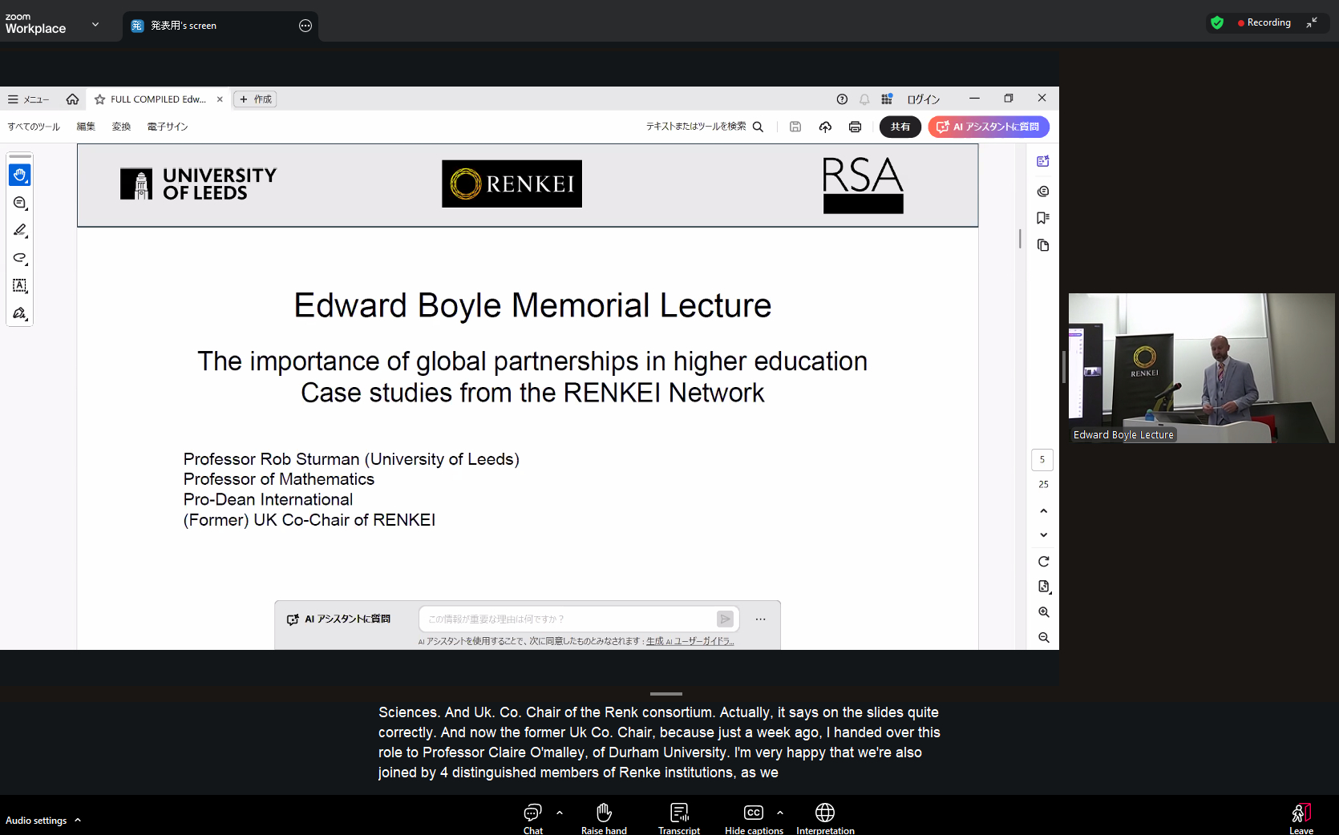Open the 編集 menu
The height and width of the screenshot is (835, 1339).
[86, 127]
